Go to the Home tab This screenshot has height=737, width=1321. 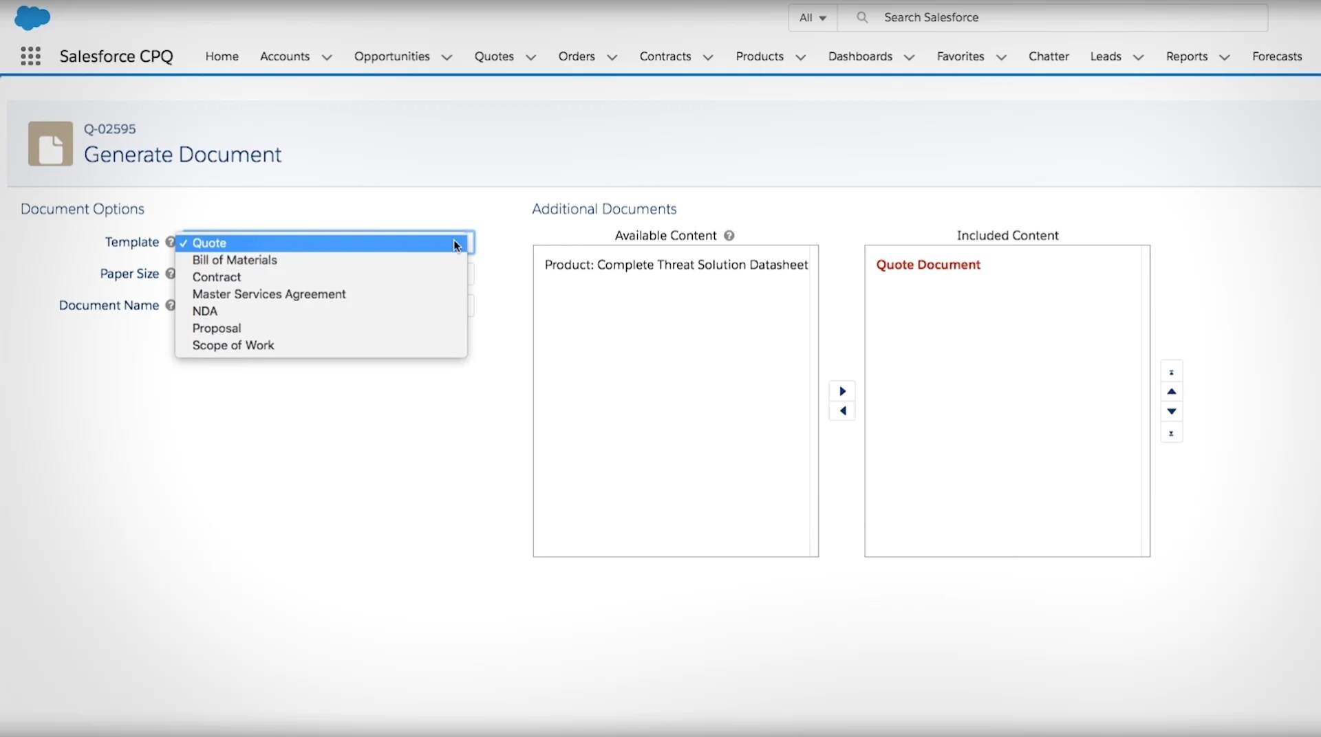[222, 56]
